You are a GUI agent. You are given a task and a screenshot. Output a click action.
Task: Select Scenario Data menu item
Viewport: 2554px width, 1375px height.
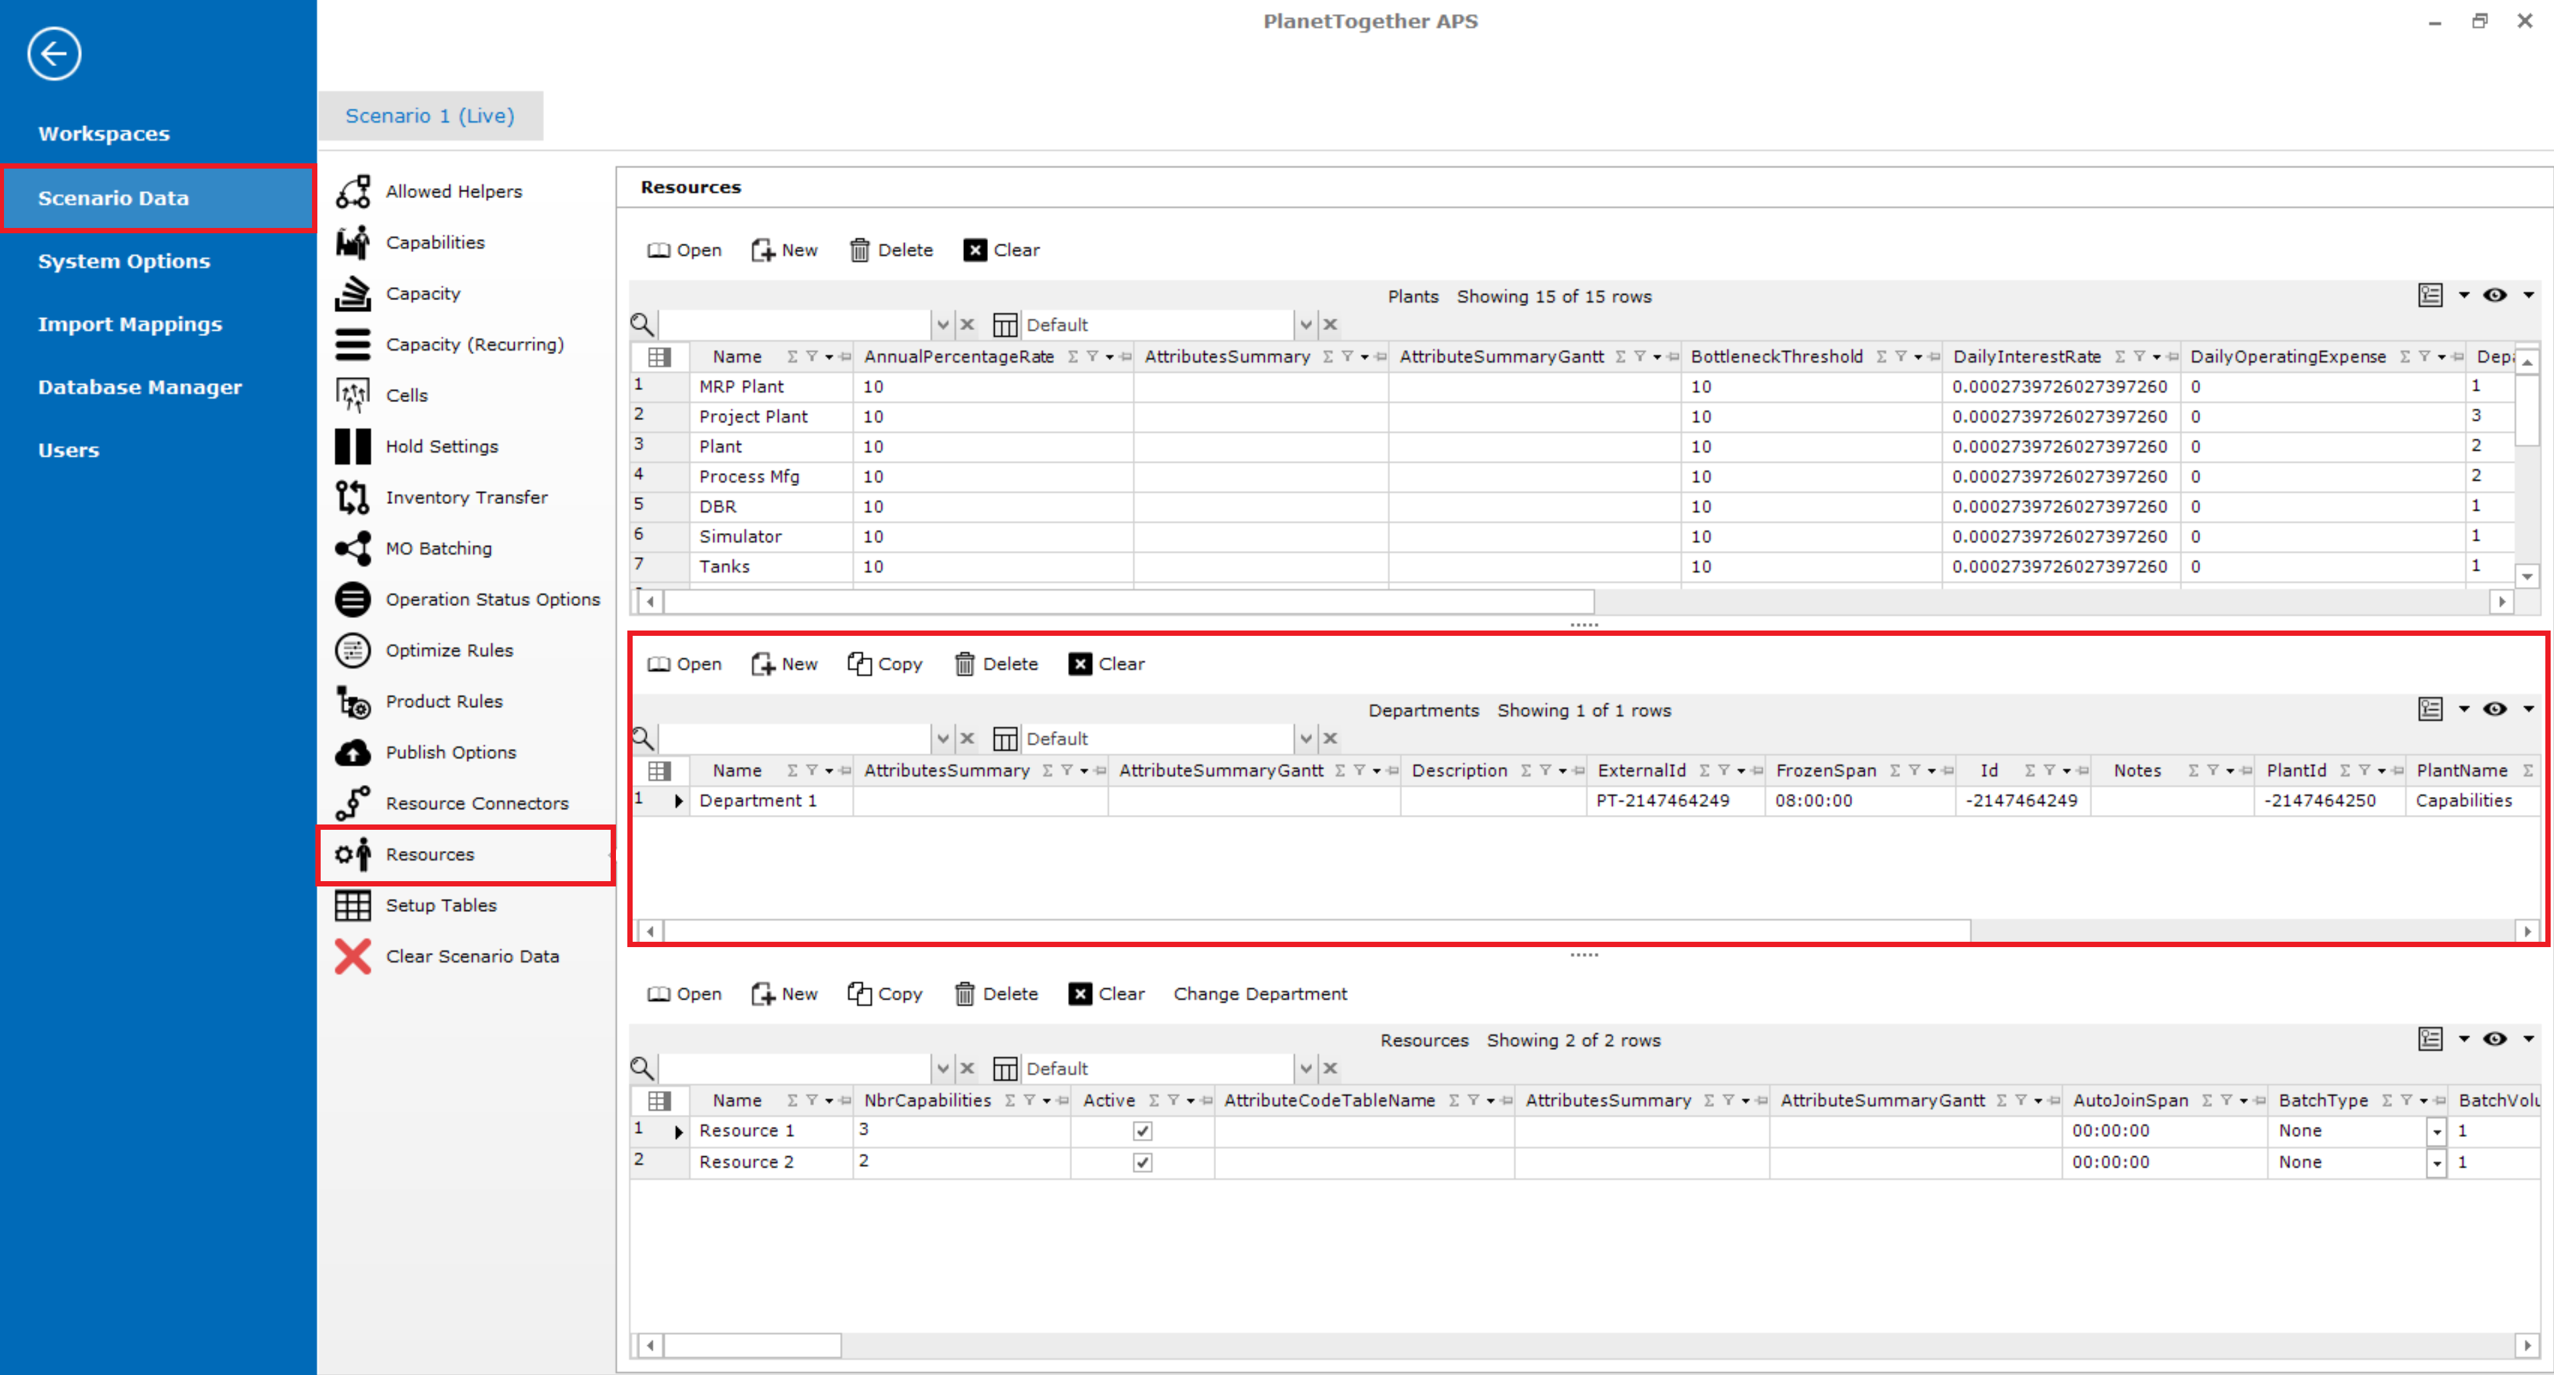coord(157,198)
